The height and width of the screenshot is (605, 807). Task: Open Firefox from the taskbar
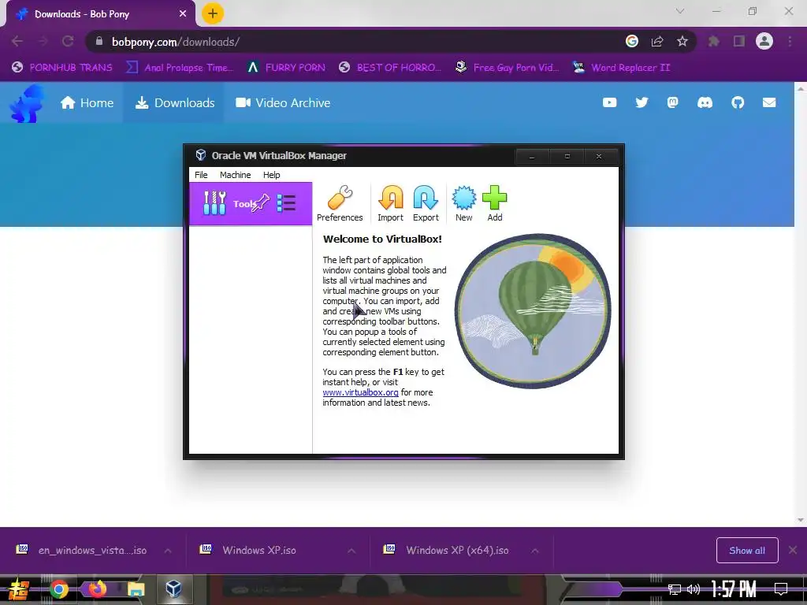pyautogui.click(x=97, y=588)
